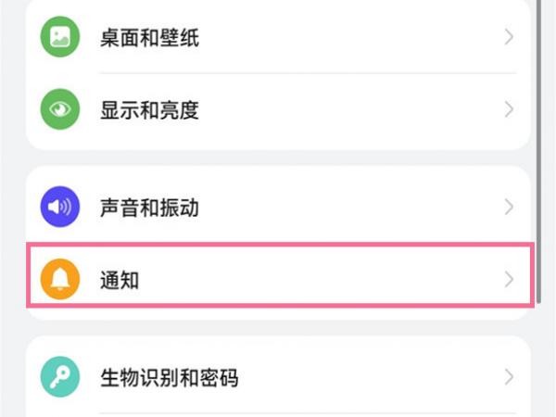Expand 声音和振动 using its chevron arrow

coord(509,207)
